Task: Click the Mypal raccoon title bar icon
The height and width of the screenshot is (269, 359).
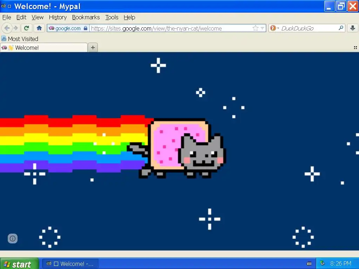Action: coord(3,6)
